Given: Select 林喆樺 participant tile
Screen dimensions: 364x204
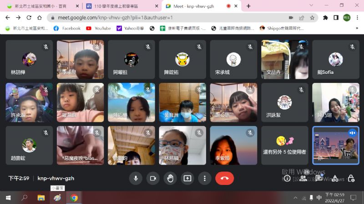Looking at the screenshot, I should [x=29, y=59].
